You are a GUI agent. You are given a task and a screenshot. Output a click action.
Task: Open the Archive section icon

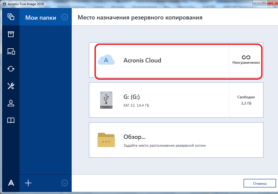(11, 34)
